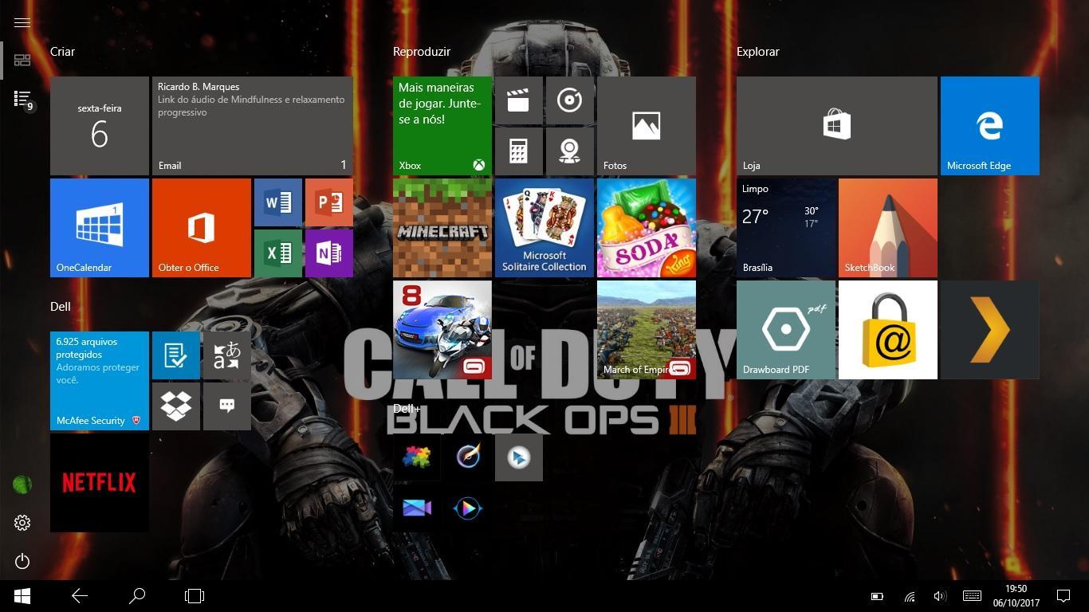Launch Word from the small tile

(x=278, y=202)
